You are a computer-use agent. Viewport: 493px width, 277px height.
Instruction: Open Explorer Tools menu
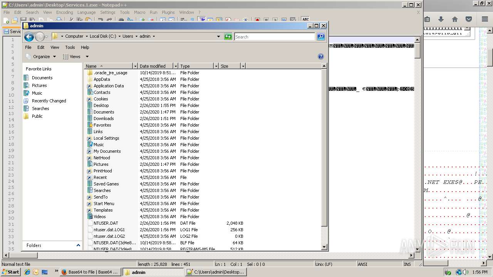(70, 47)
